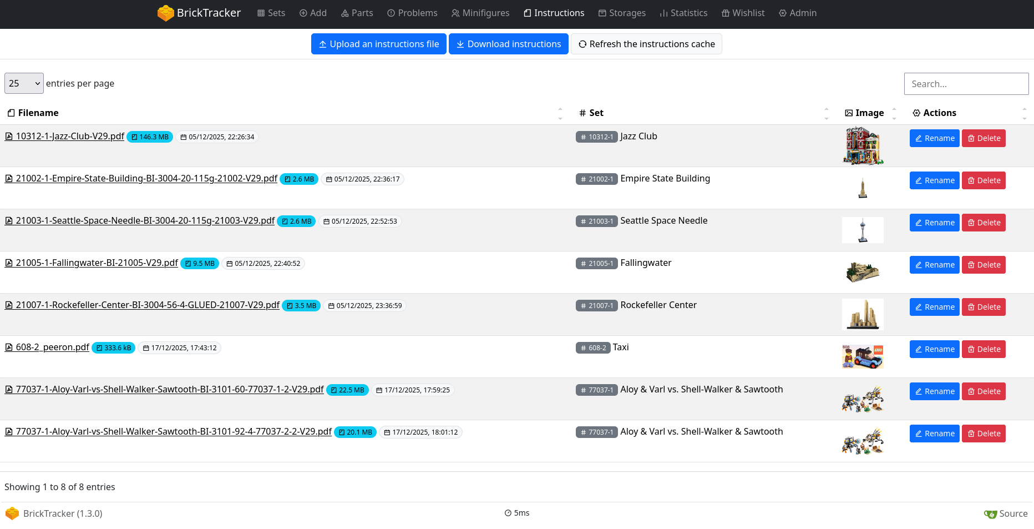Click the BrickTracker brick logo icon
The height and width of the screenshot is (529, 1034).
(x=165, y=13)
